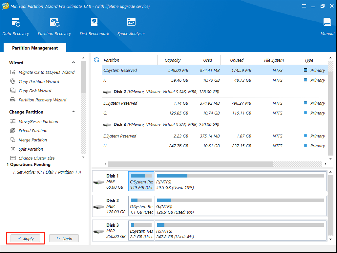Click the Migrate OS to SSD/HD Wizard icon
Viewport: 337px width, 253px height.
coord(13,72)
